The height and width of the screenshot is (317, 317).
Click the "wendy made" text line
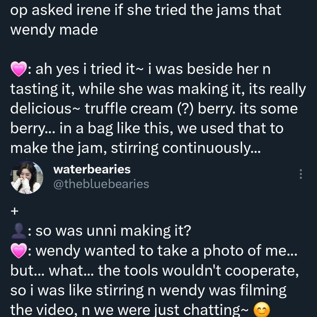click(54, 30)
